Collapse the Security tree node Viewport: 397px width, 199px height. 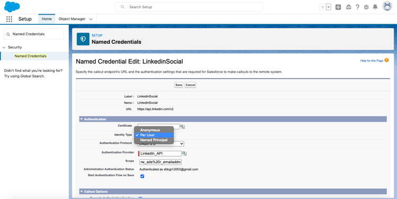[4, 47]
